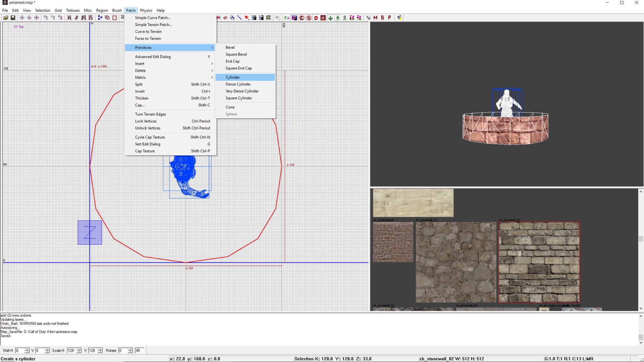The width and height of the screenshot is (644, 362).
Task: Click the Save floppy disk icon
Action: (13, 18)
